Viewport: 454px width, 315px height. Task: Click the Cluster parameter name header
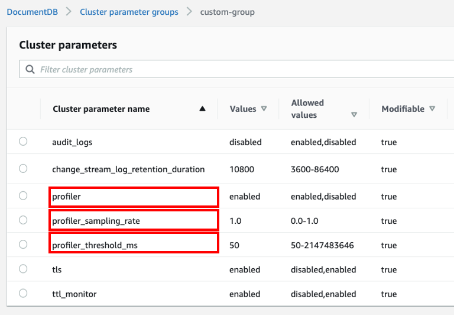click(x=101, y=109)
